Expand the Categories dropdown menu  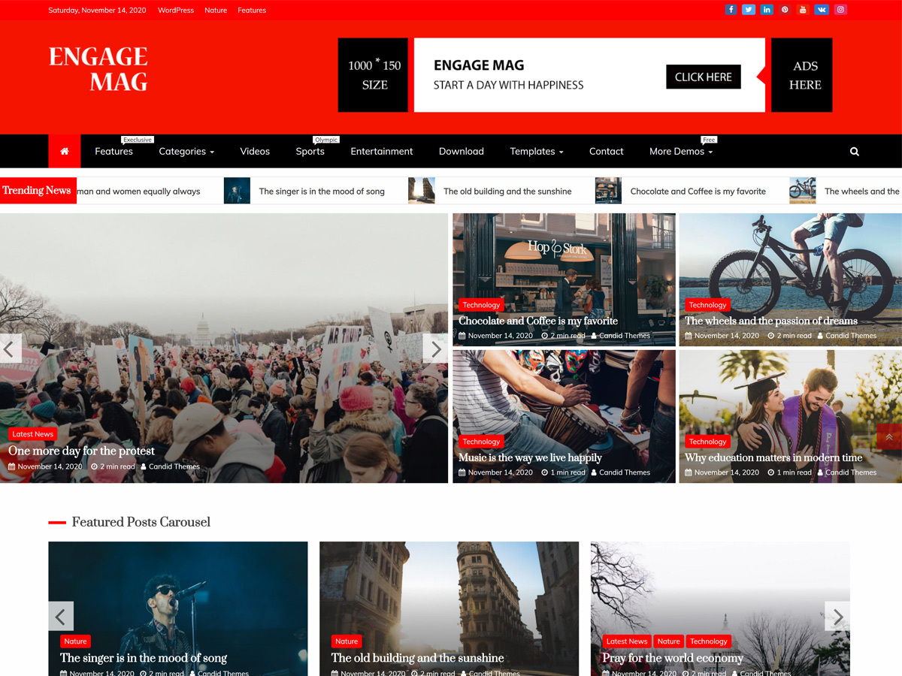(x=186, y=151)
